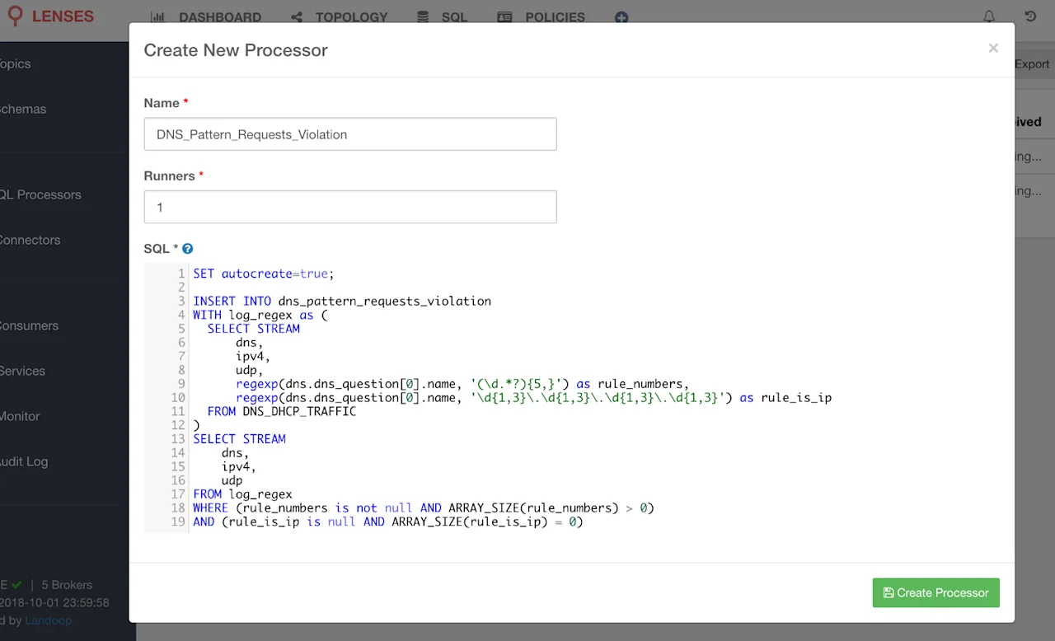Click the Topology share icon
The height and width of the screenshot is (641, 1055).
click(297, 16)
